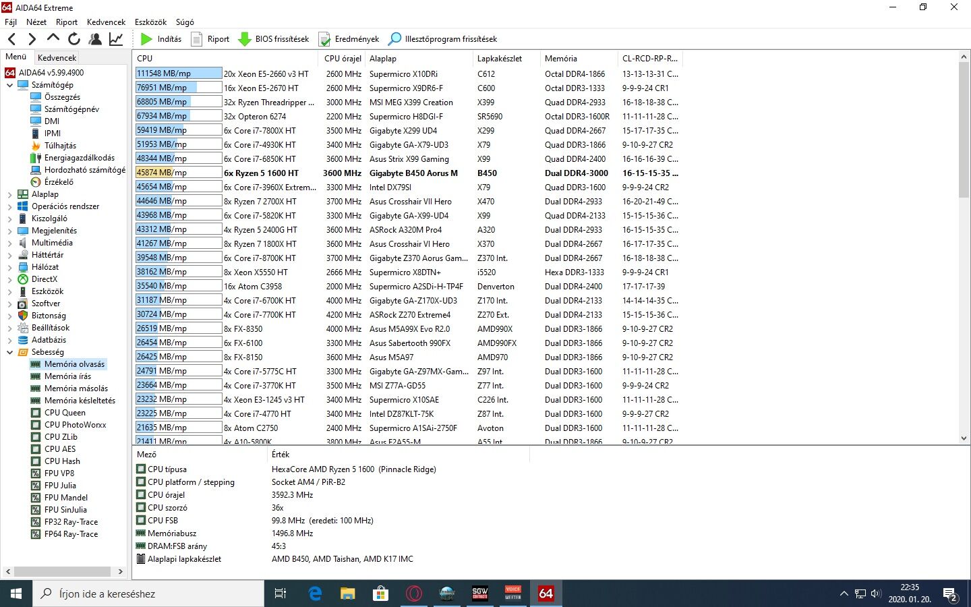971x607 pixels.
Task: Select Memória késleltetés benchmark
Action: click(x=80, y=401)
